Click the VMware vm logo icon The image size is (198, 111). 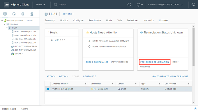(x=6, y=5)
